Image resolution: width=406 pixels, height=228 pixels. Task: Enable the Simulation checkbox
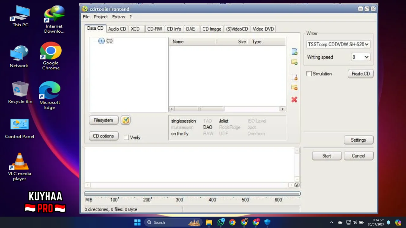tap(309, 74)
